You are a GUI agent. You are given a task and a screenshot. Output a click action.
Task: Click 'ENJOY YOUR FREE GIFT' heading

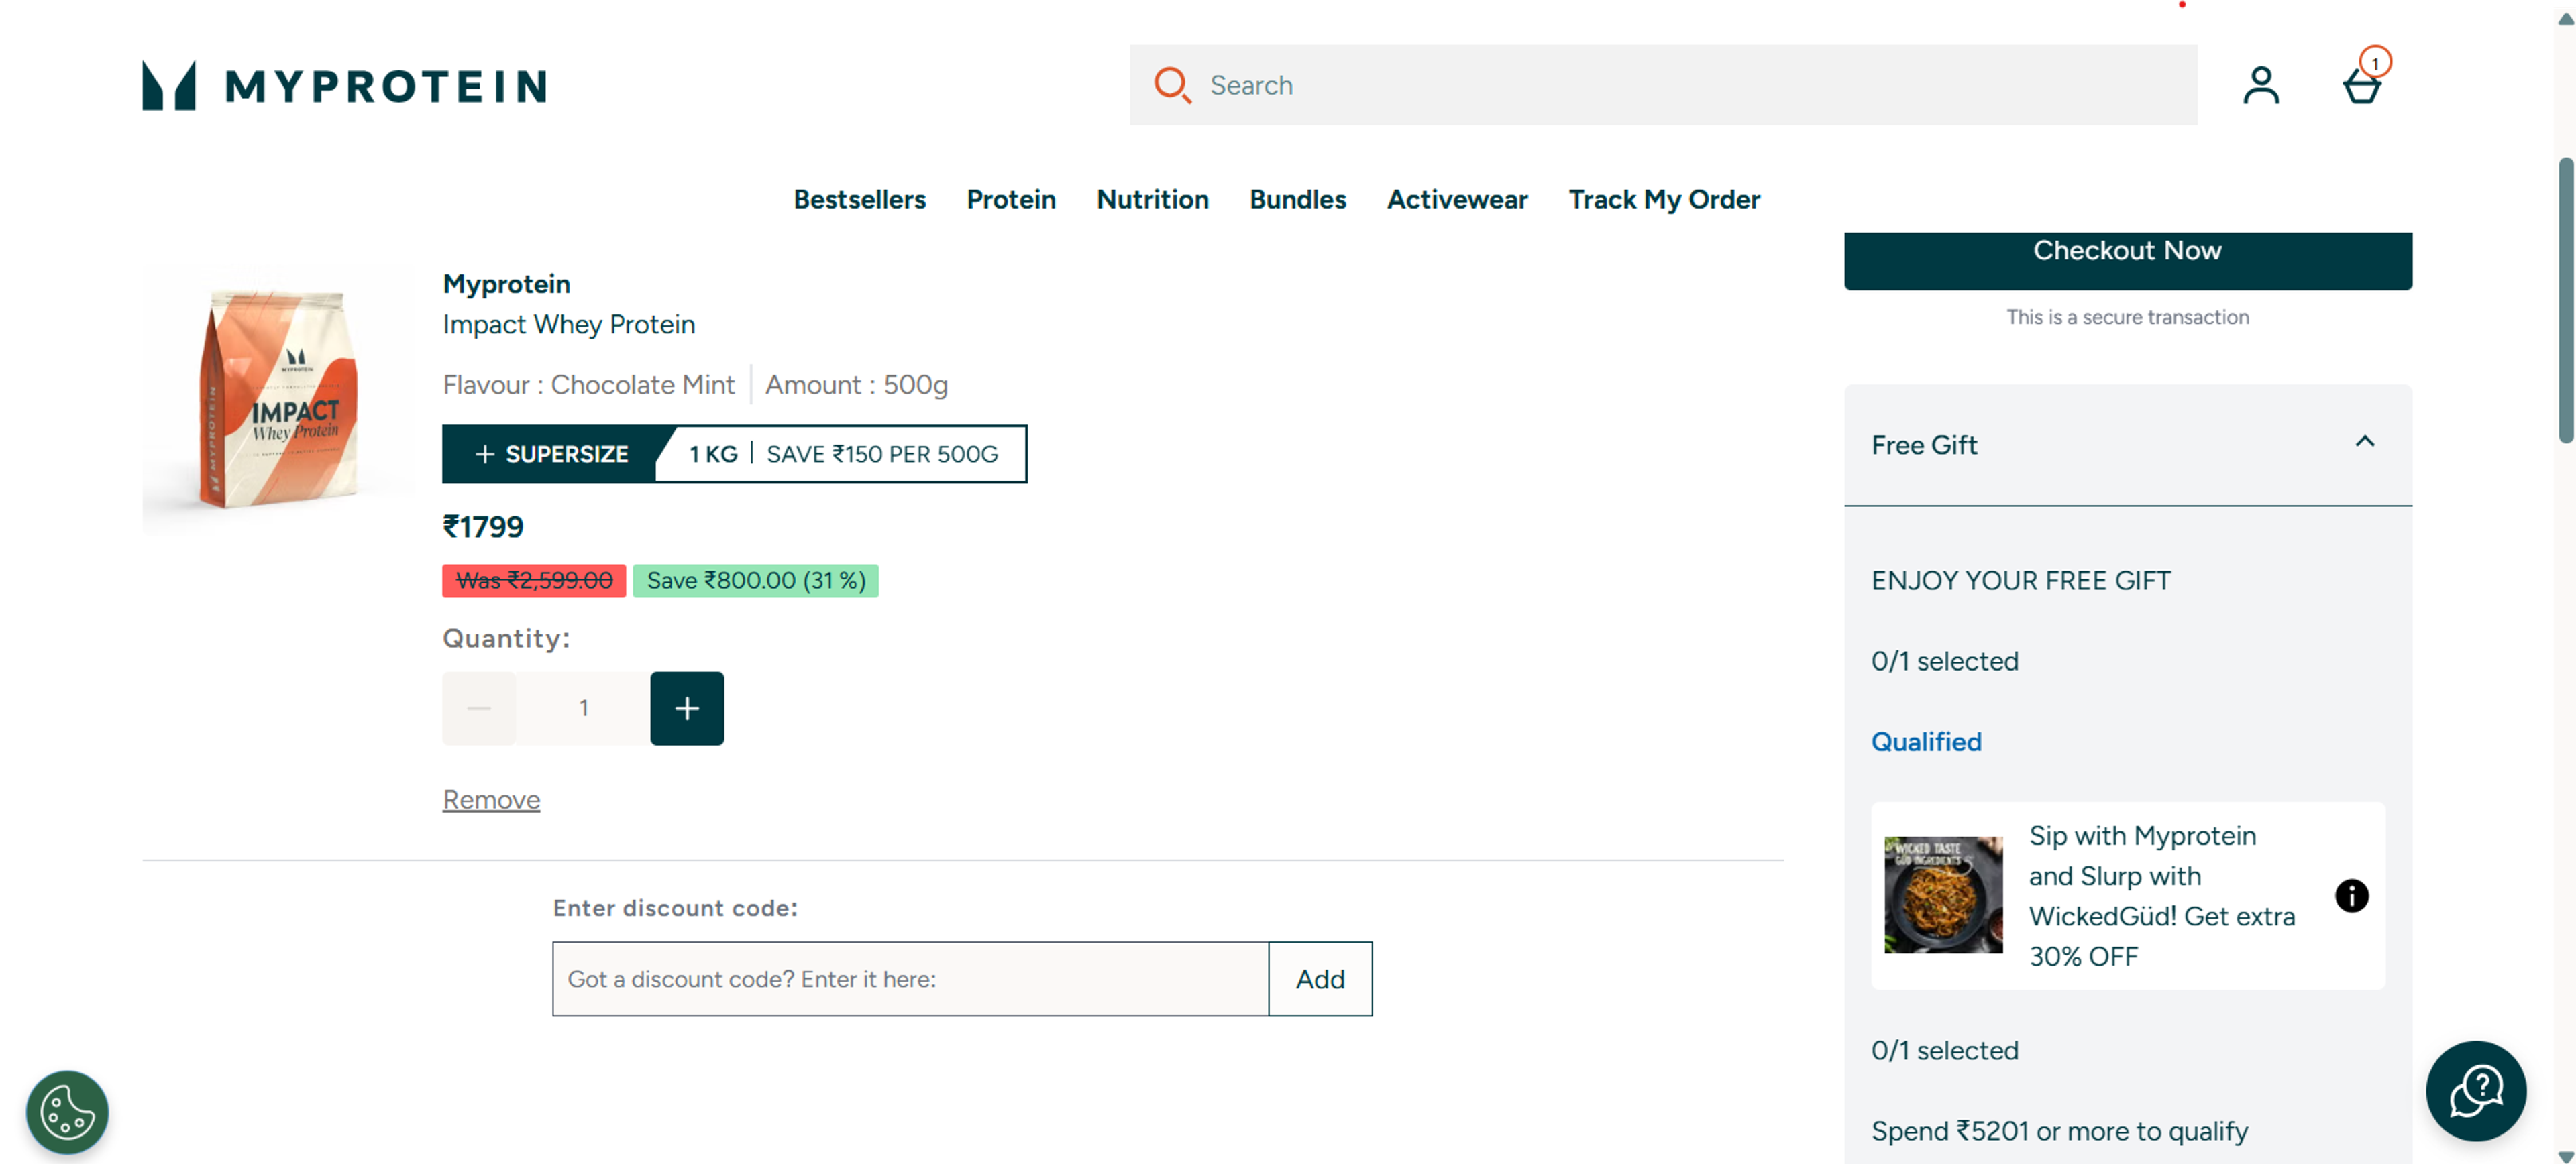tap(2020, 581)
